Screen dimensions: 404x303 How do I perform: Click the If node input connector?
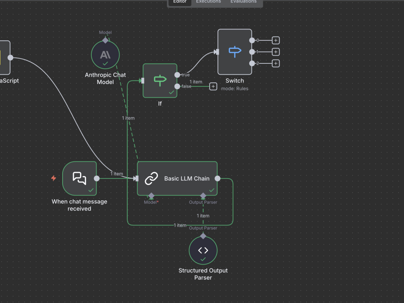(x=143, y=81)
